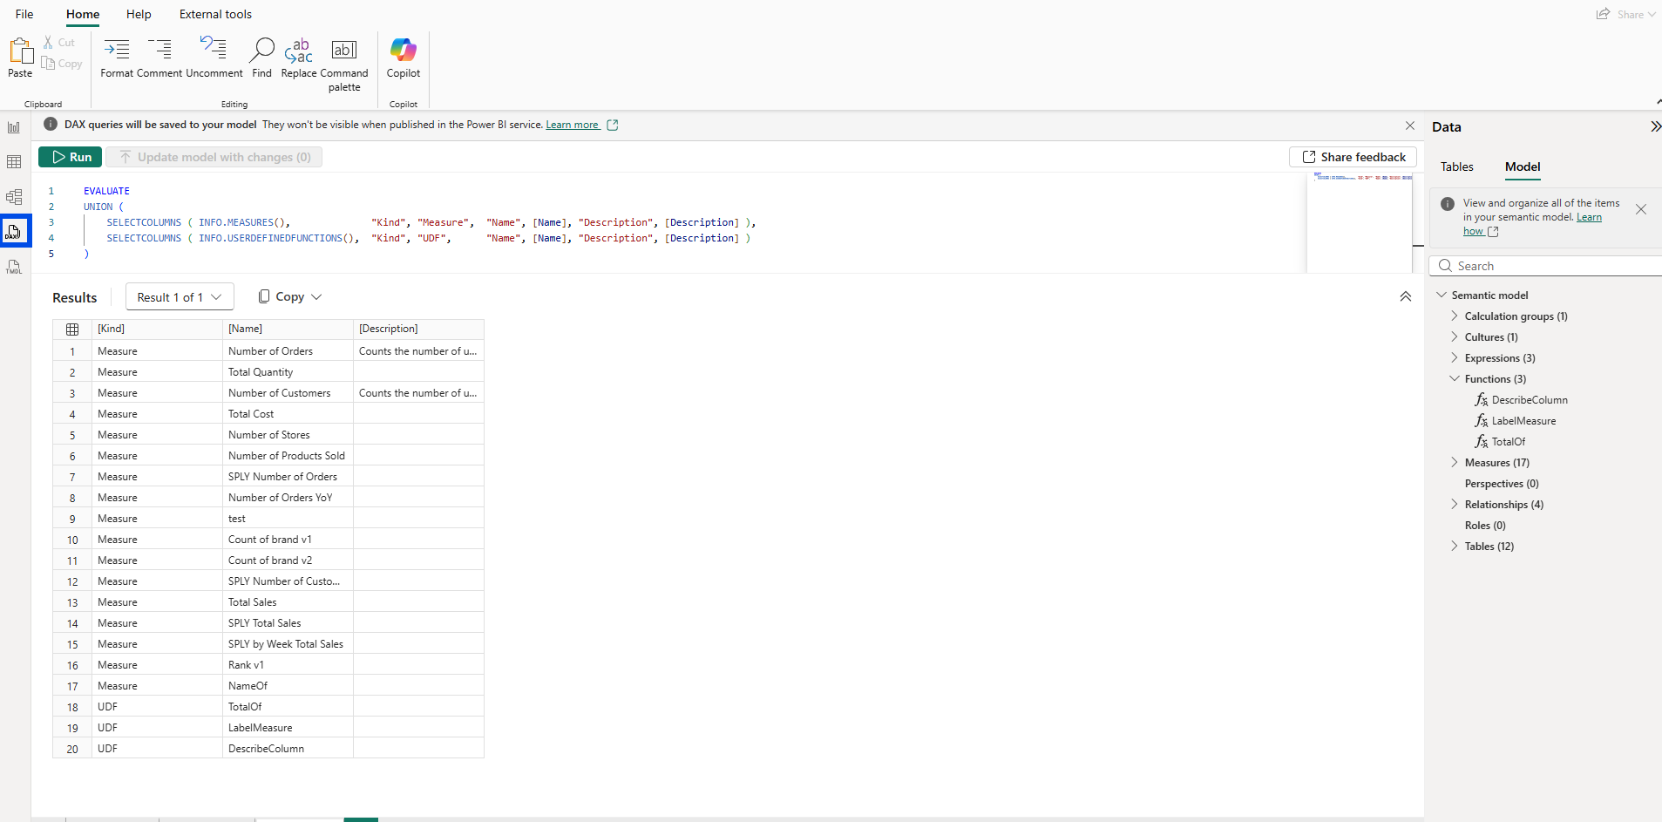Select DAX query view sidebar icon
The width and height of the screenshot is (1662, 822).
(x=14, y=232)
